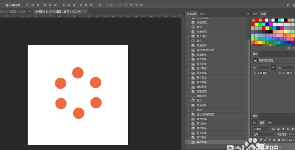Click the link width and height icon
The height and width of the screenshot is (150, 295).
tap(273, 67)
